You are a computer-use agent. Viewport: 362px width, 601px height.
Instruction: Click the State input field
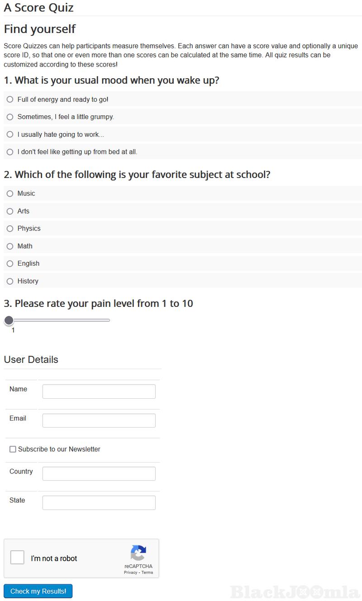tap(99, 503)
